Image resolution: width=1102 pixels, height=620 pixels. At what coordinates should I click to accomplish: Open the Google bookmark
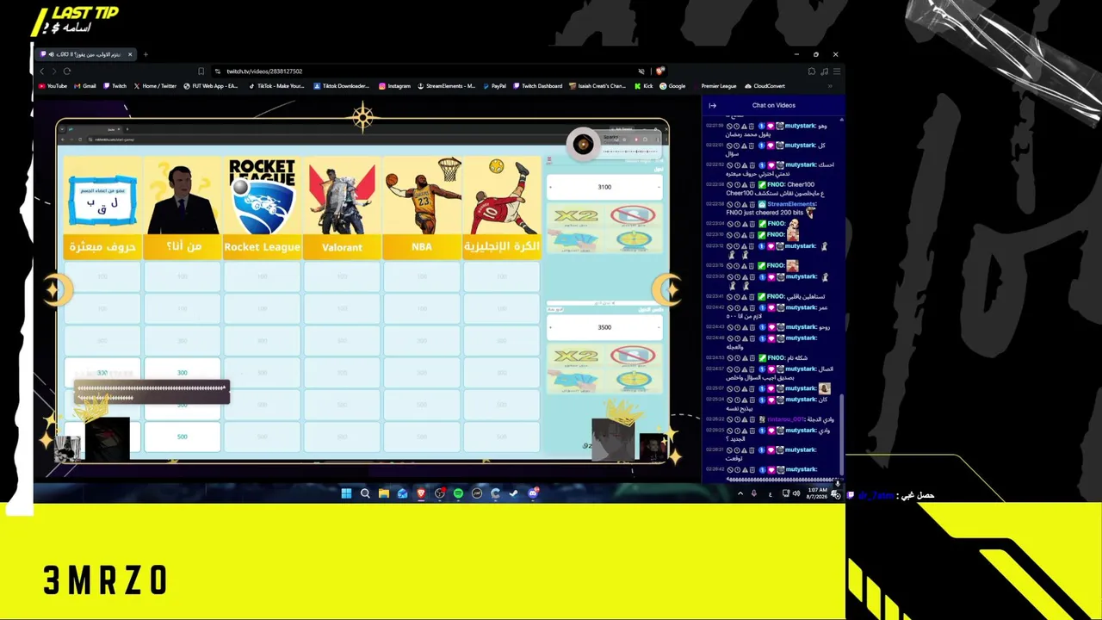pyautogui.click(x=672, y=86)
